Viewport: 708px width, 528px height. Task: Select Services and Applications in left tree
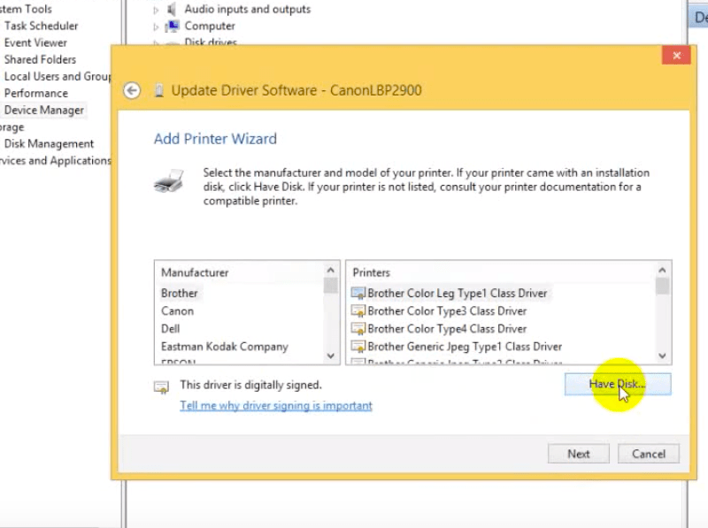click(x=55, y=161)
